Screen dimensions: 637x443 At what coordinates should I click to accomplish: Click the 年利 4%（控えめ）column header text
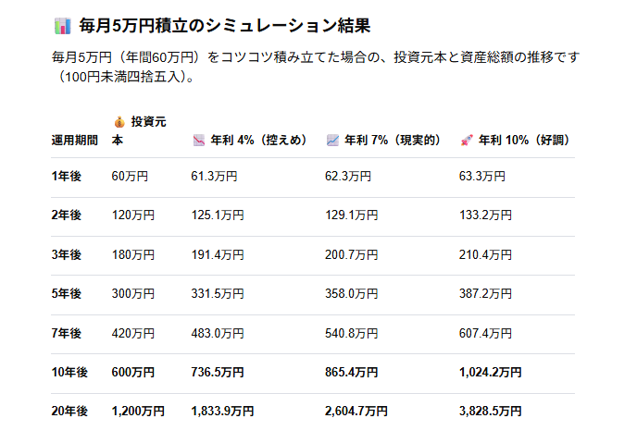tap(259, 141)
